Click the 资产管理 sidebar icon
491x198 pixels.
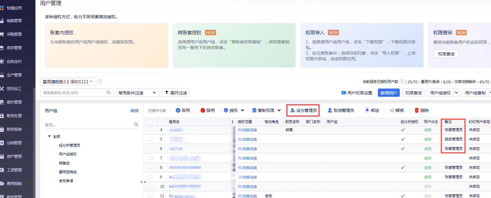2,156
